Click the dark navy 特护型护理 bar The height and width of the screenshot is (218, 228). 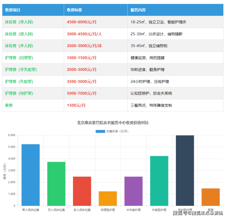(185, 170)
